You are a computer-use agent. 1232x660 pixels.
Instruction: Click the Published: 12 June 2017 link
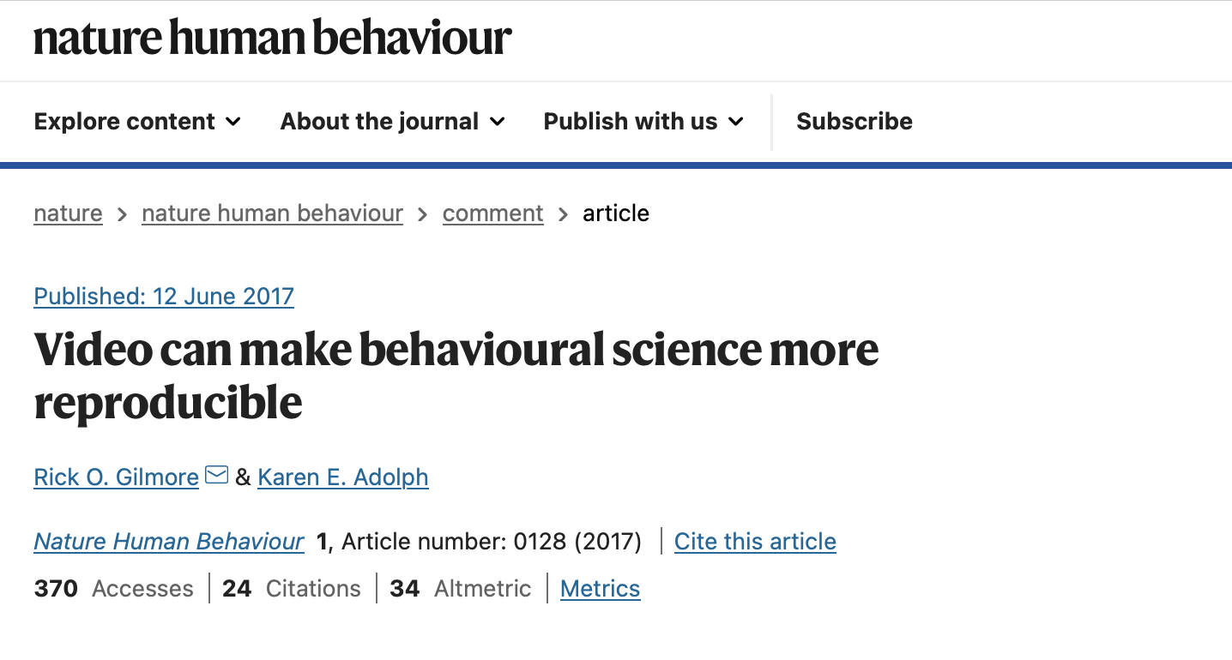[164, 297]
